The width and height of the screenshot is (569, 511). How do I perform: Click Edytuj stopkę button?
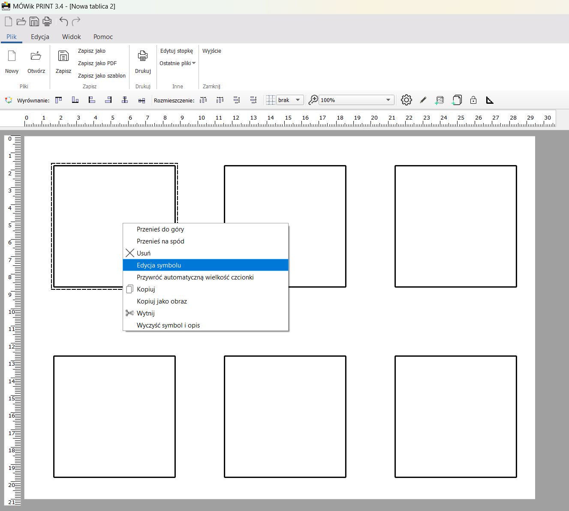[x=177, y=51]
